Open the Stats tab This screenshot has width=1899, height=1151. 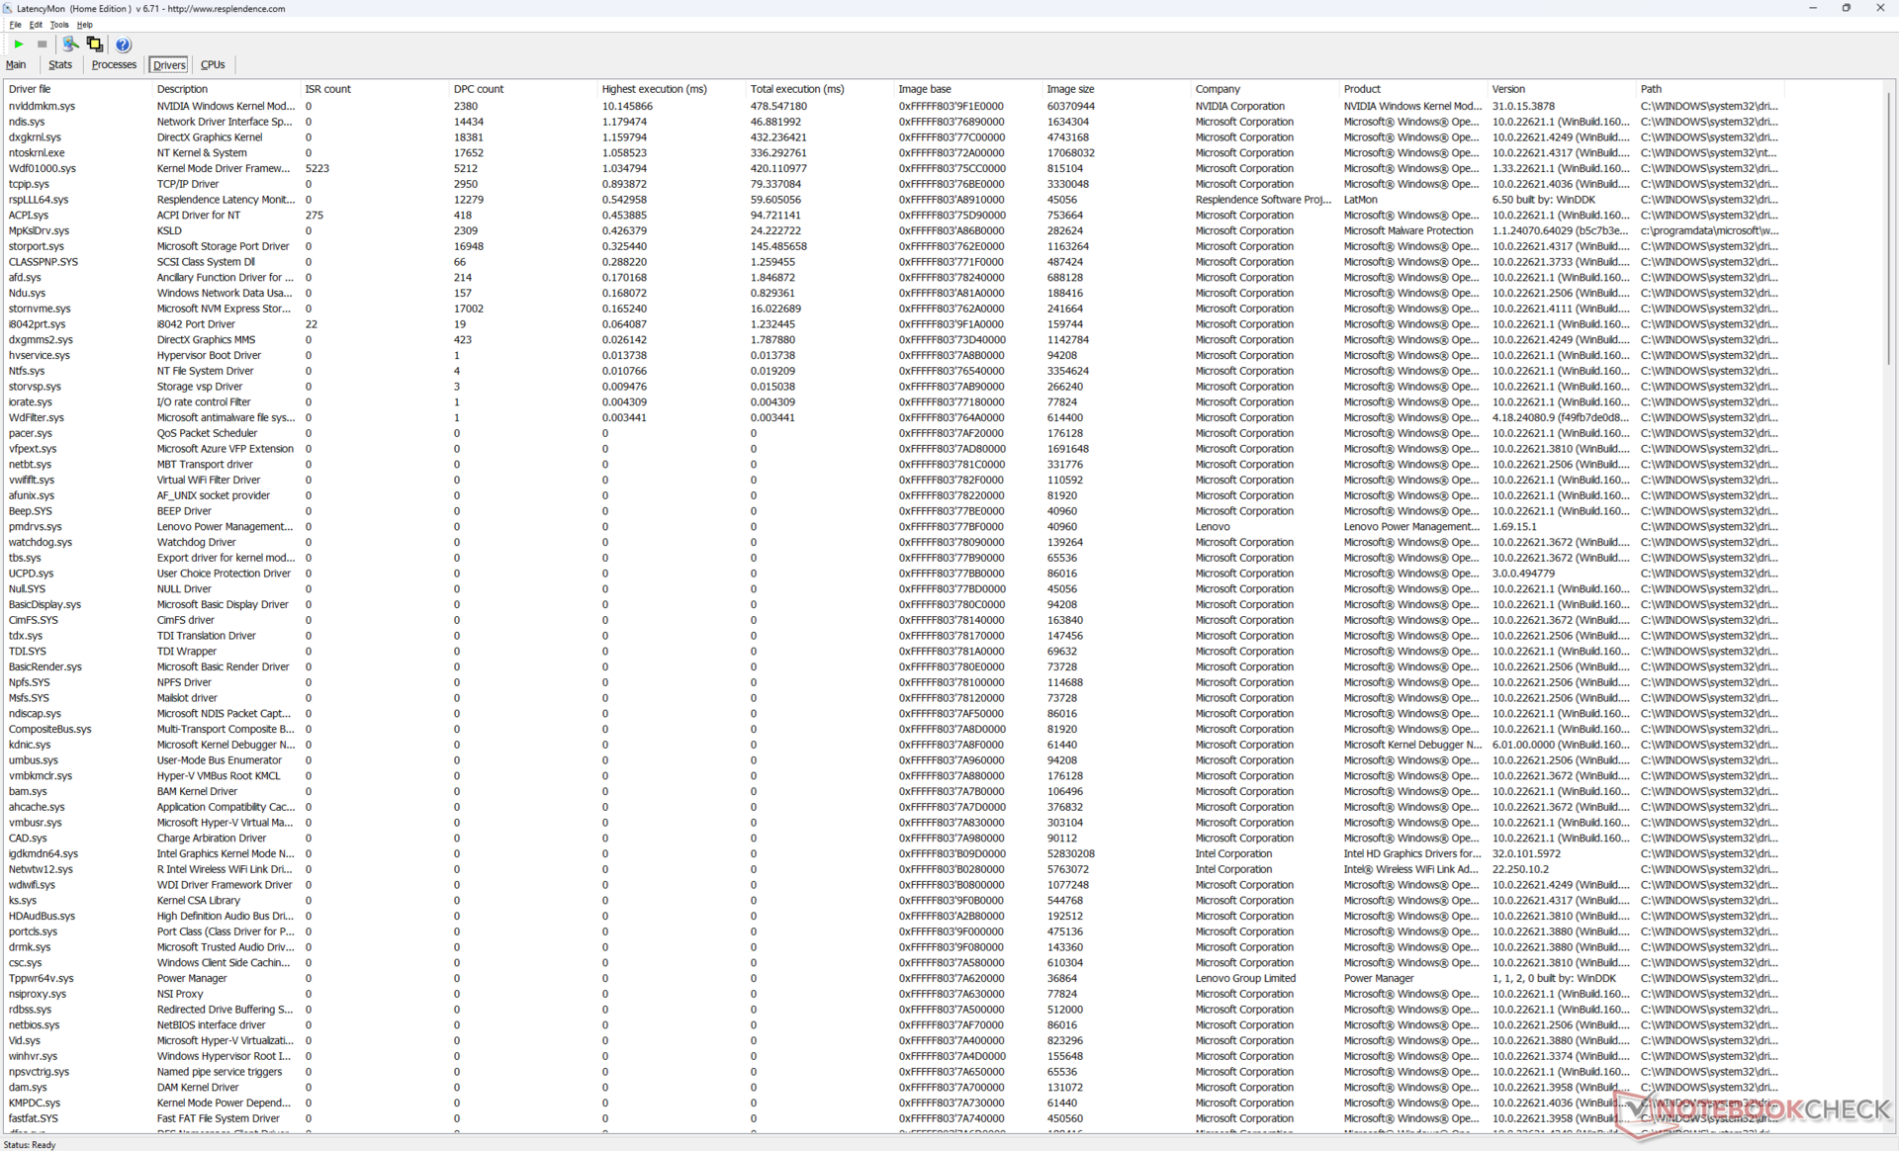click(x=60, y=65)
